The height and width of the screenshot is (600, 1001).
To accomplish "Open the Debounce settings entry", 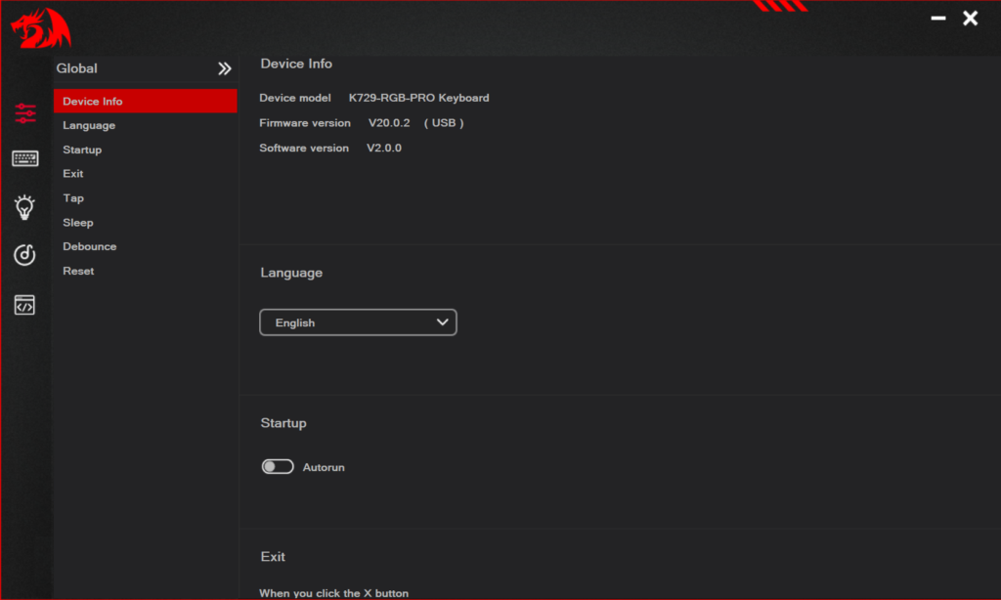I will click(x=89, y=246).
